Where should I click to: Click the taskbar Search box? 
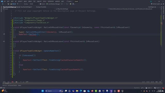pyautogui.click(x=54, y=91)
